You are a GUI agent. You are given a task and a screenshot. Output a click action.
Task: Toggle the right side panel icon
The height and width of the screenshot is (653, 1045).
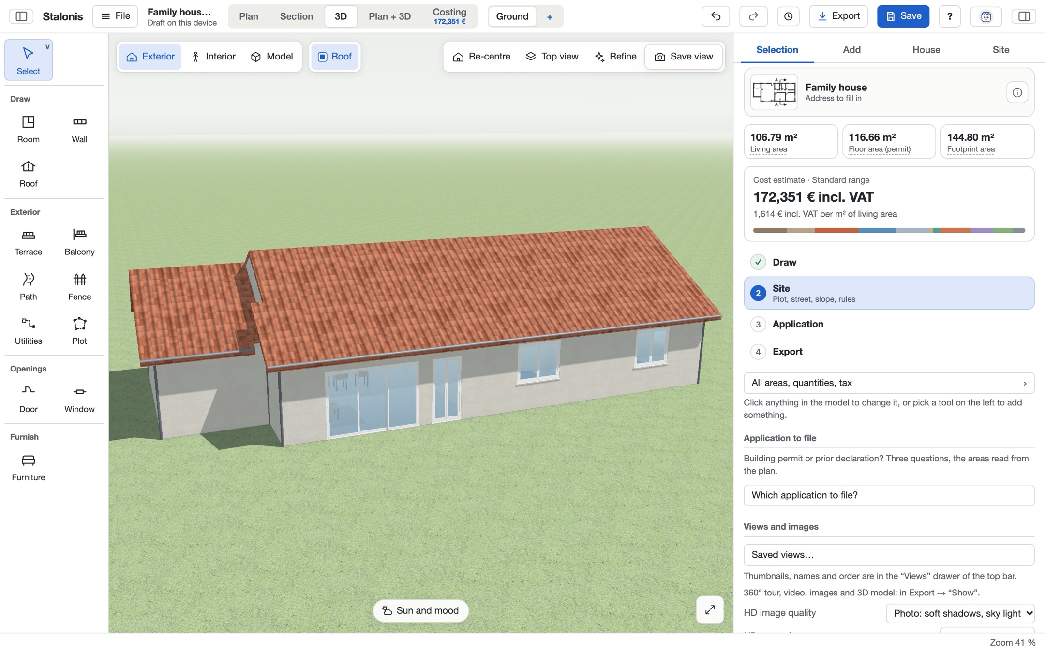(1024, 16)
